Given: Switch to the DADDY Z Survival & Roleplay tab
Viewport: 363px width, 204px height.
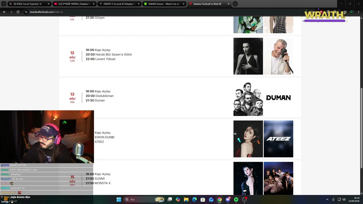Looking at the screenshot, I should 119,4.
